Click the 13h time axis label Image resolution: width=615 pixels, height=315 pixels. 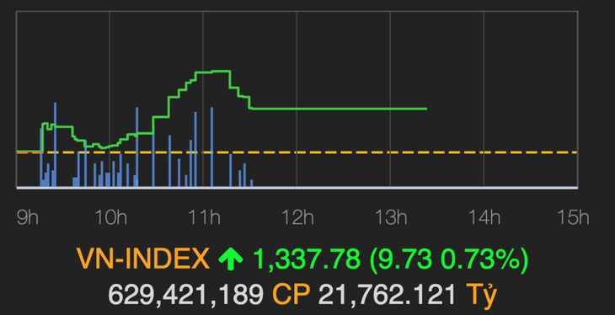click(x=392, y=217)
